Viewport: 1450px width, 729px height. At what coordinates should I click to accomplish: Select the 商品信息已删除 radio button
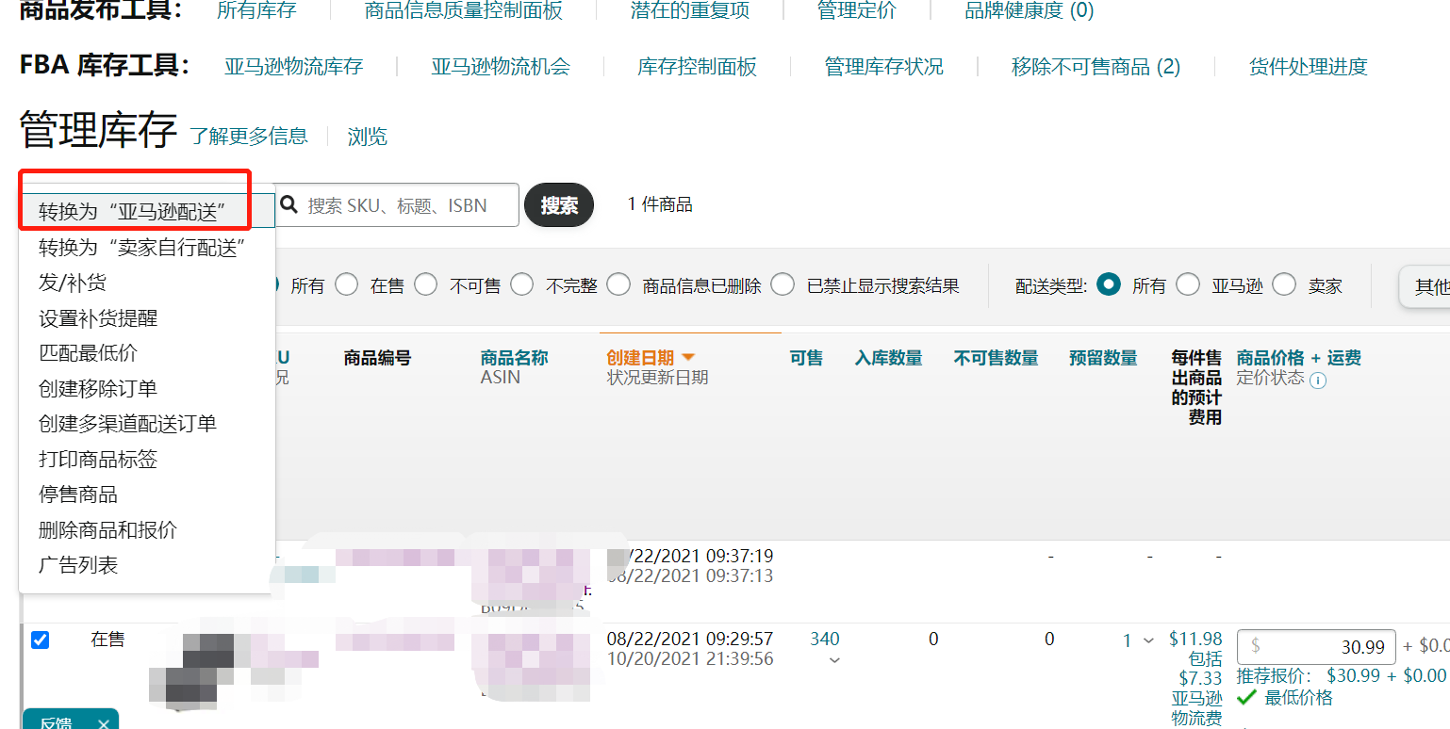click(618, 284)
